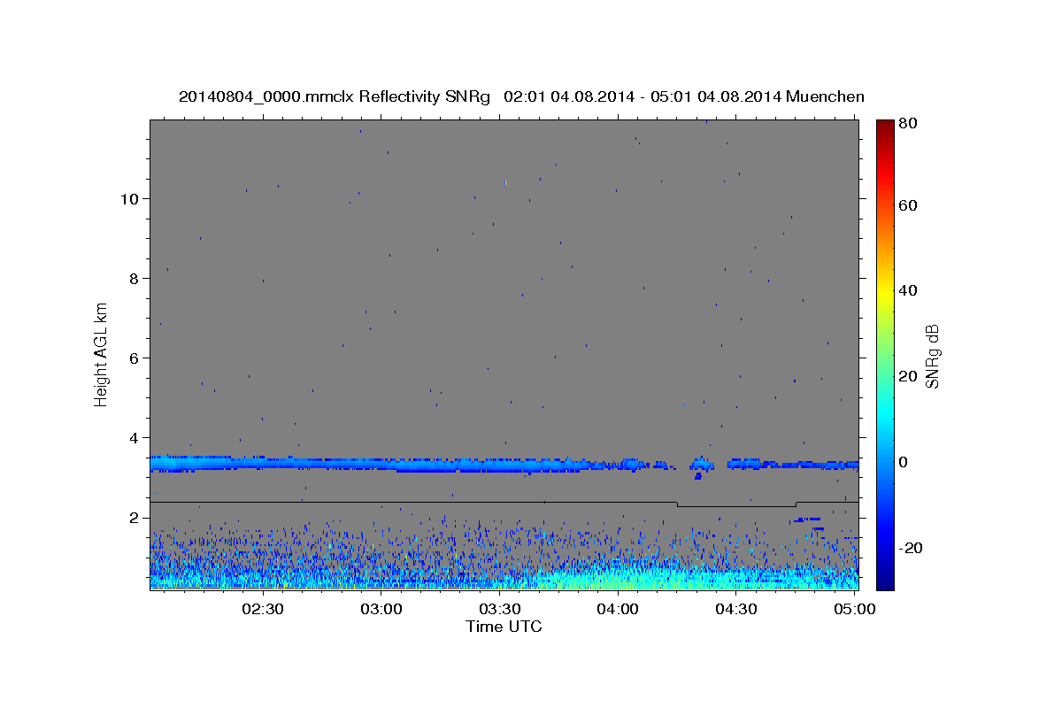This screenshot has height=708, width=1062.
Task: Click the height tick label 8
Action: pyautogui.click(x=133, y=278)
